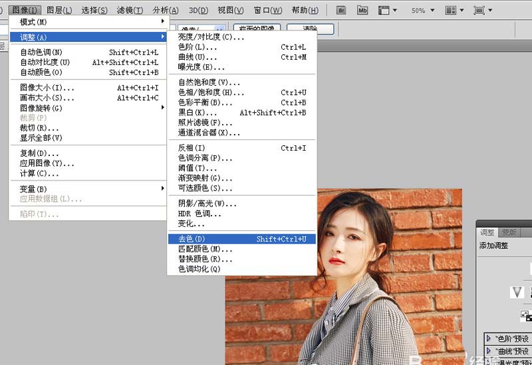Click the screen mode icon
This screenshot has width=532, height=365.
tap(479, 10)
